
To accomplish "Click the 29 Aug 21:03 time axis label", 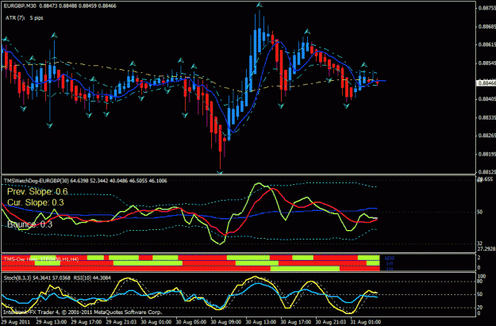I will pos(121,322).
